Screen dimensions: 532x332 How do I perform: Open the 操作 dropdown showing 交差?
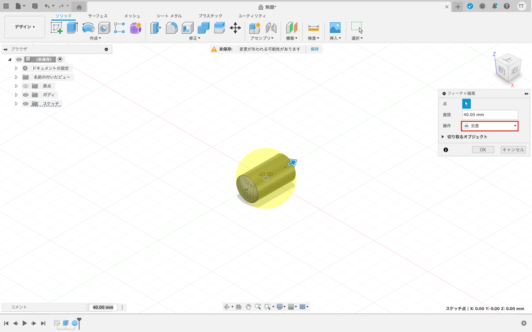(489, 126)
